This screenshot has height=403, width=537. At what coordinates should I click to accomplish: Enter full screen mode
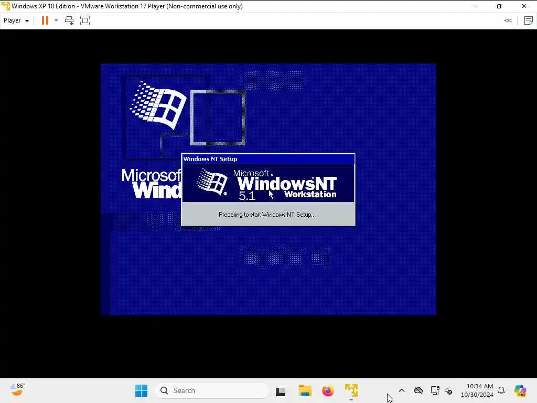tap(85, 20)
